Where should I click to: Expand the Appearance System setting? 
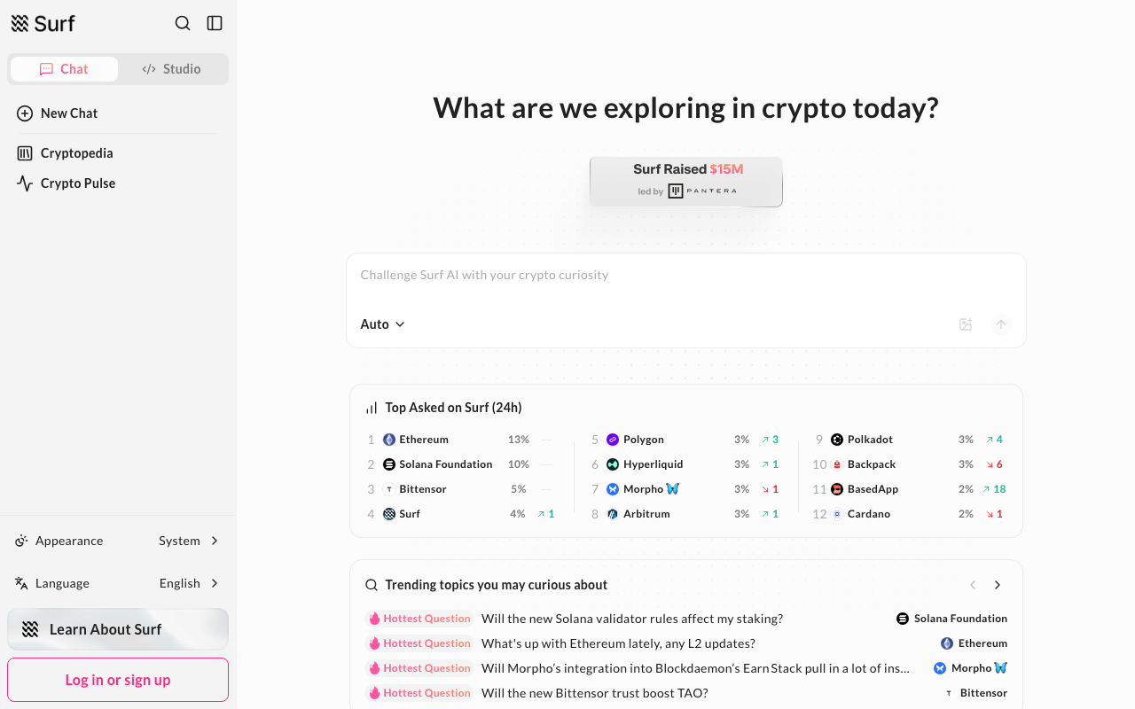coord(189,540)
